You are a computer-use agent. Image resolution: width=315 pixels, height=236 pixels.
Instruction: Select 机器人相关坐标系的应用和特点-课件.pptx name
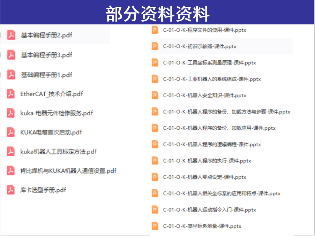pyautogui.click(x=222, y=194)
